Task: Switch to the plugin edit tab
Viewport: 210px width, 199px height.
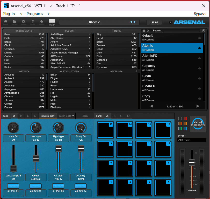Action: point(48,116)
